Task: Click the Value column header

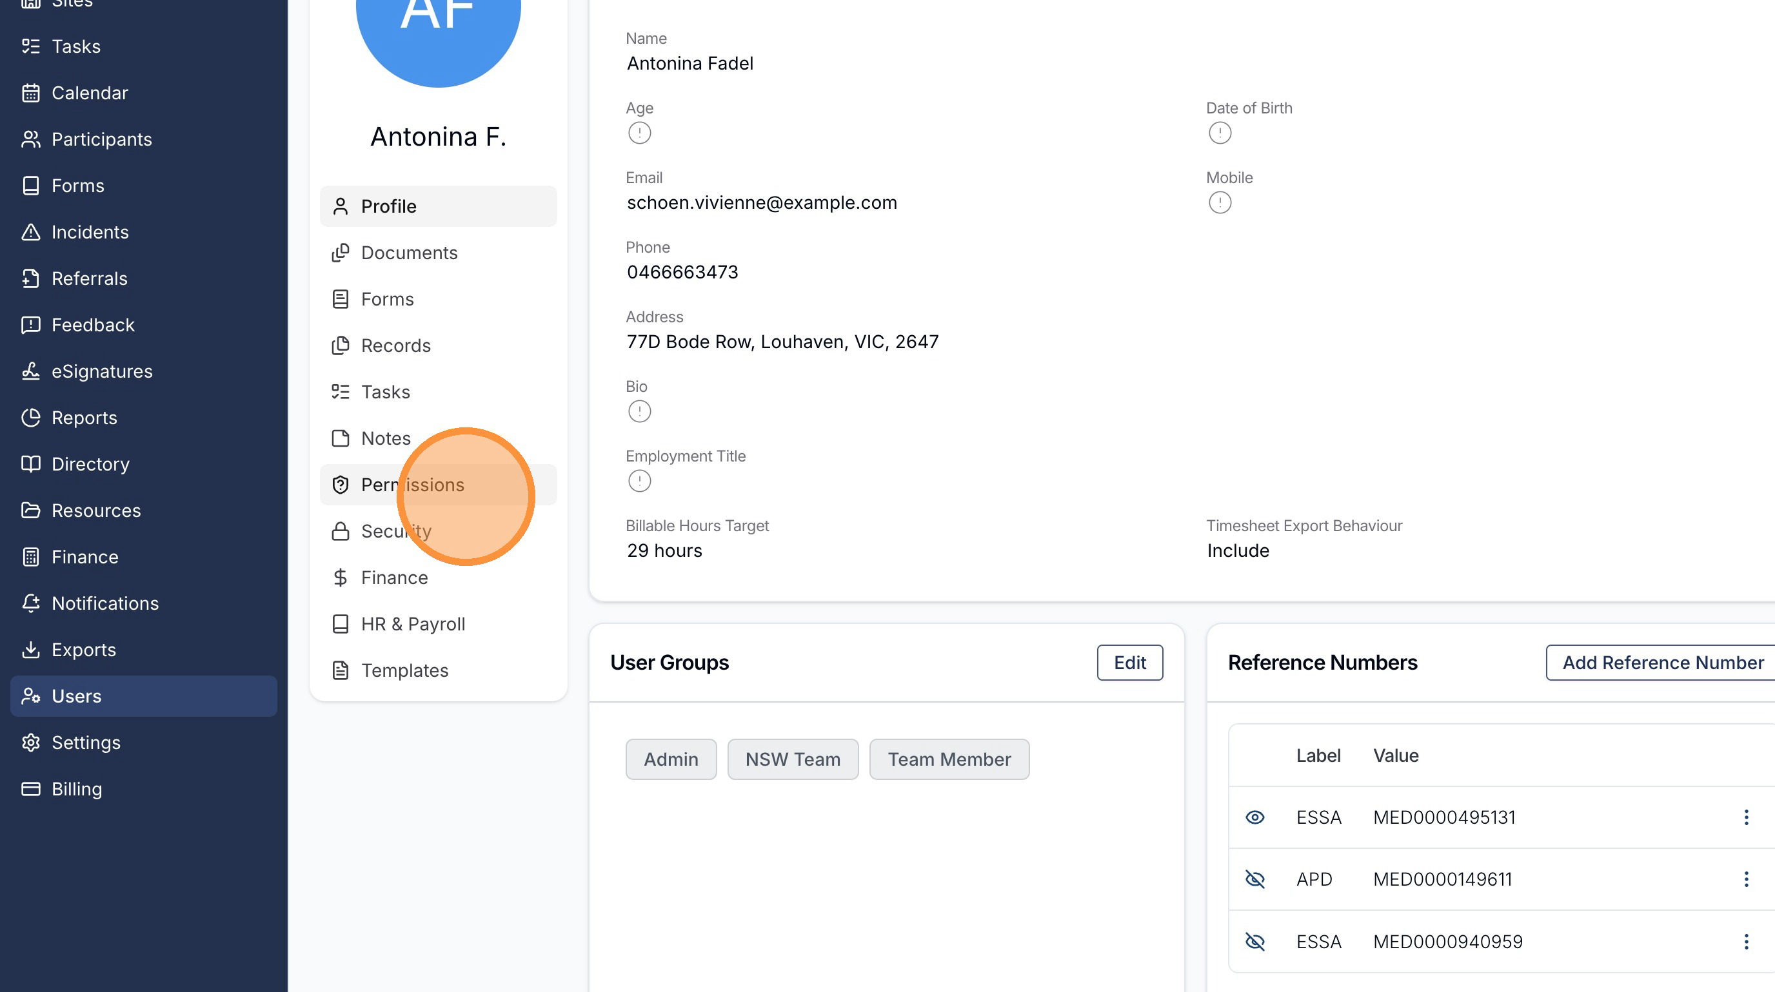Action: (x=1396, y=755)
